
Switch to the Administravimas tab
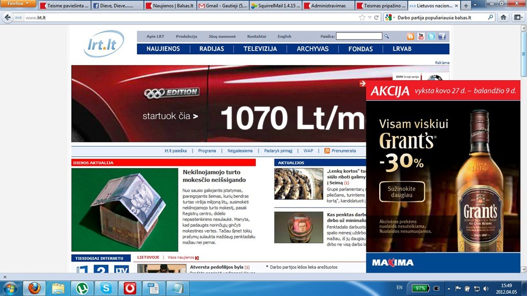[328, 6]
